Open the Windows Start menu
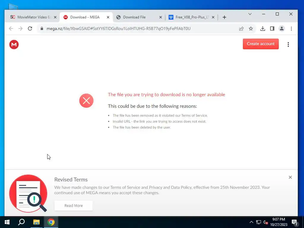The width and height of the screenshot is (304, 228). pyautogui.click(x=7, y=222)
